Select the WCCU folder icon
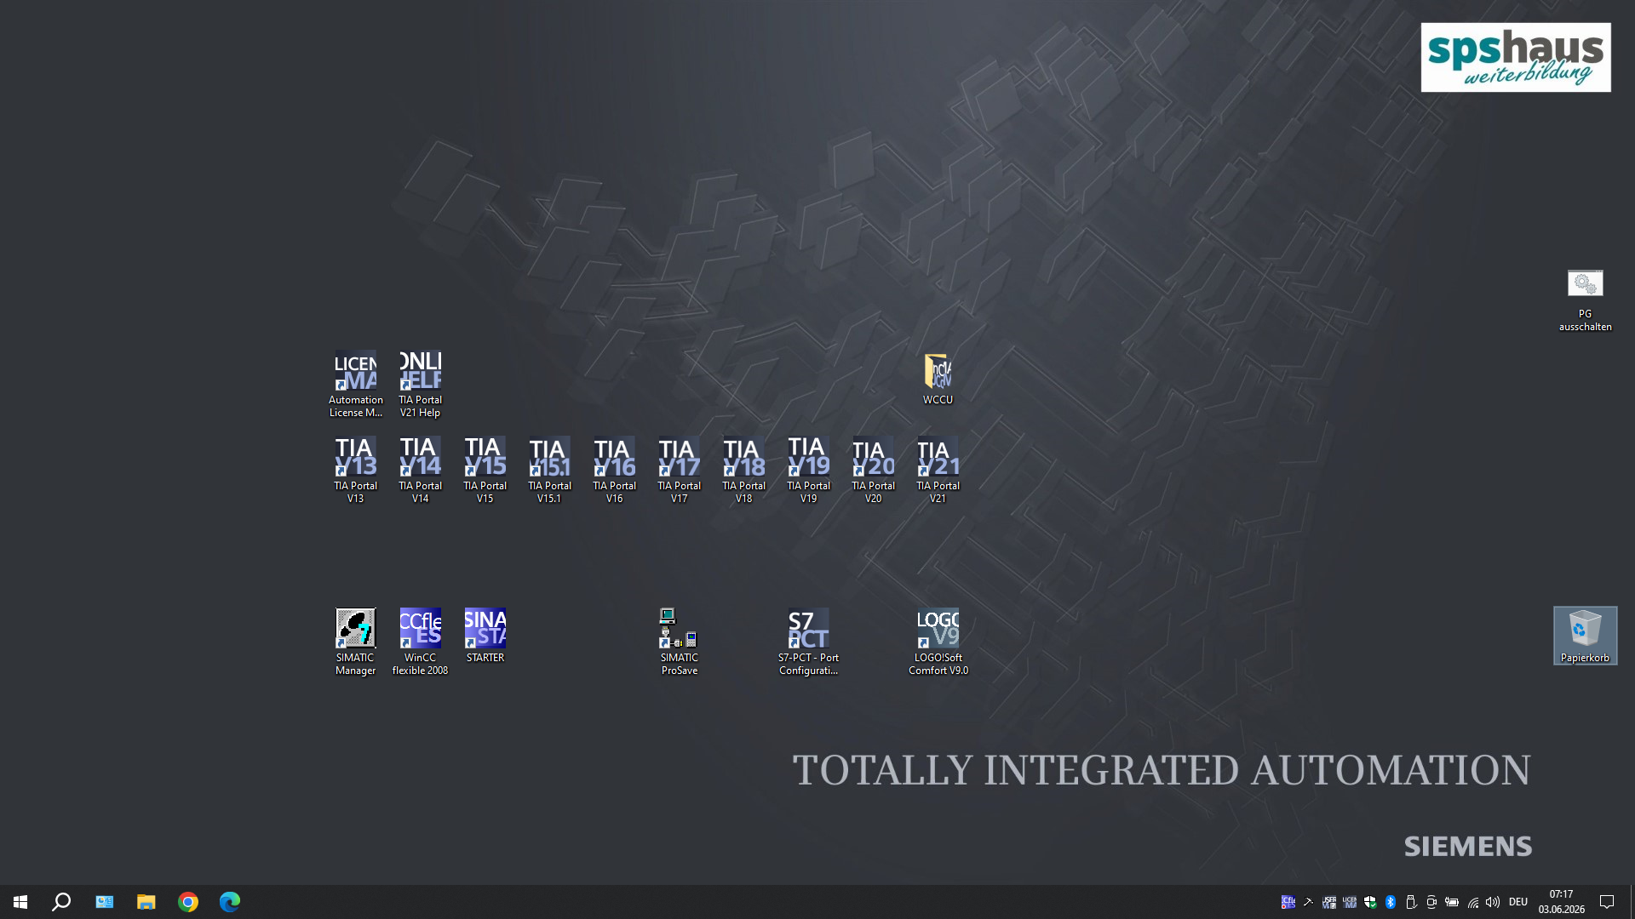The width and height of the screenshot is (1635, 919). [938, 379]
